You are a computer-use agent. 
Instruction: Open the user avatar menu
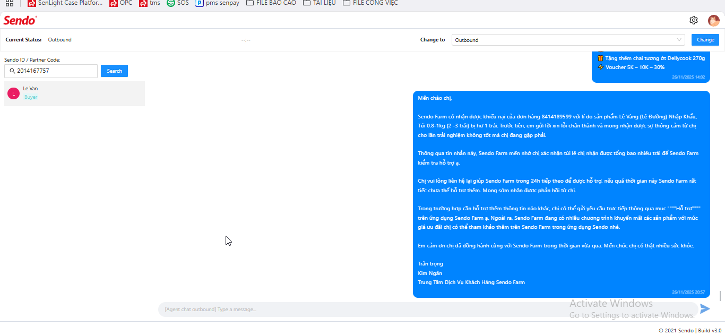click(714, 20)
